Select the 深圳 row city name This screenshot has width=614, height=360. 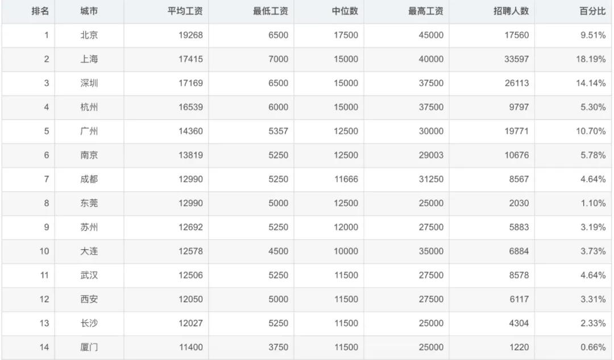(x=89, y=83)
